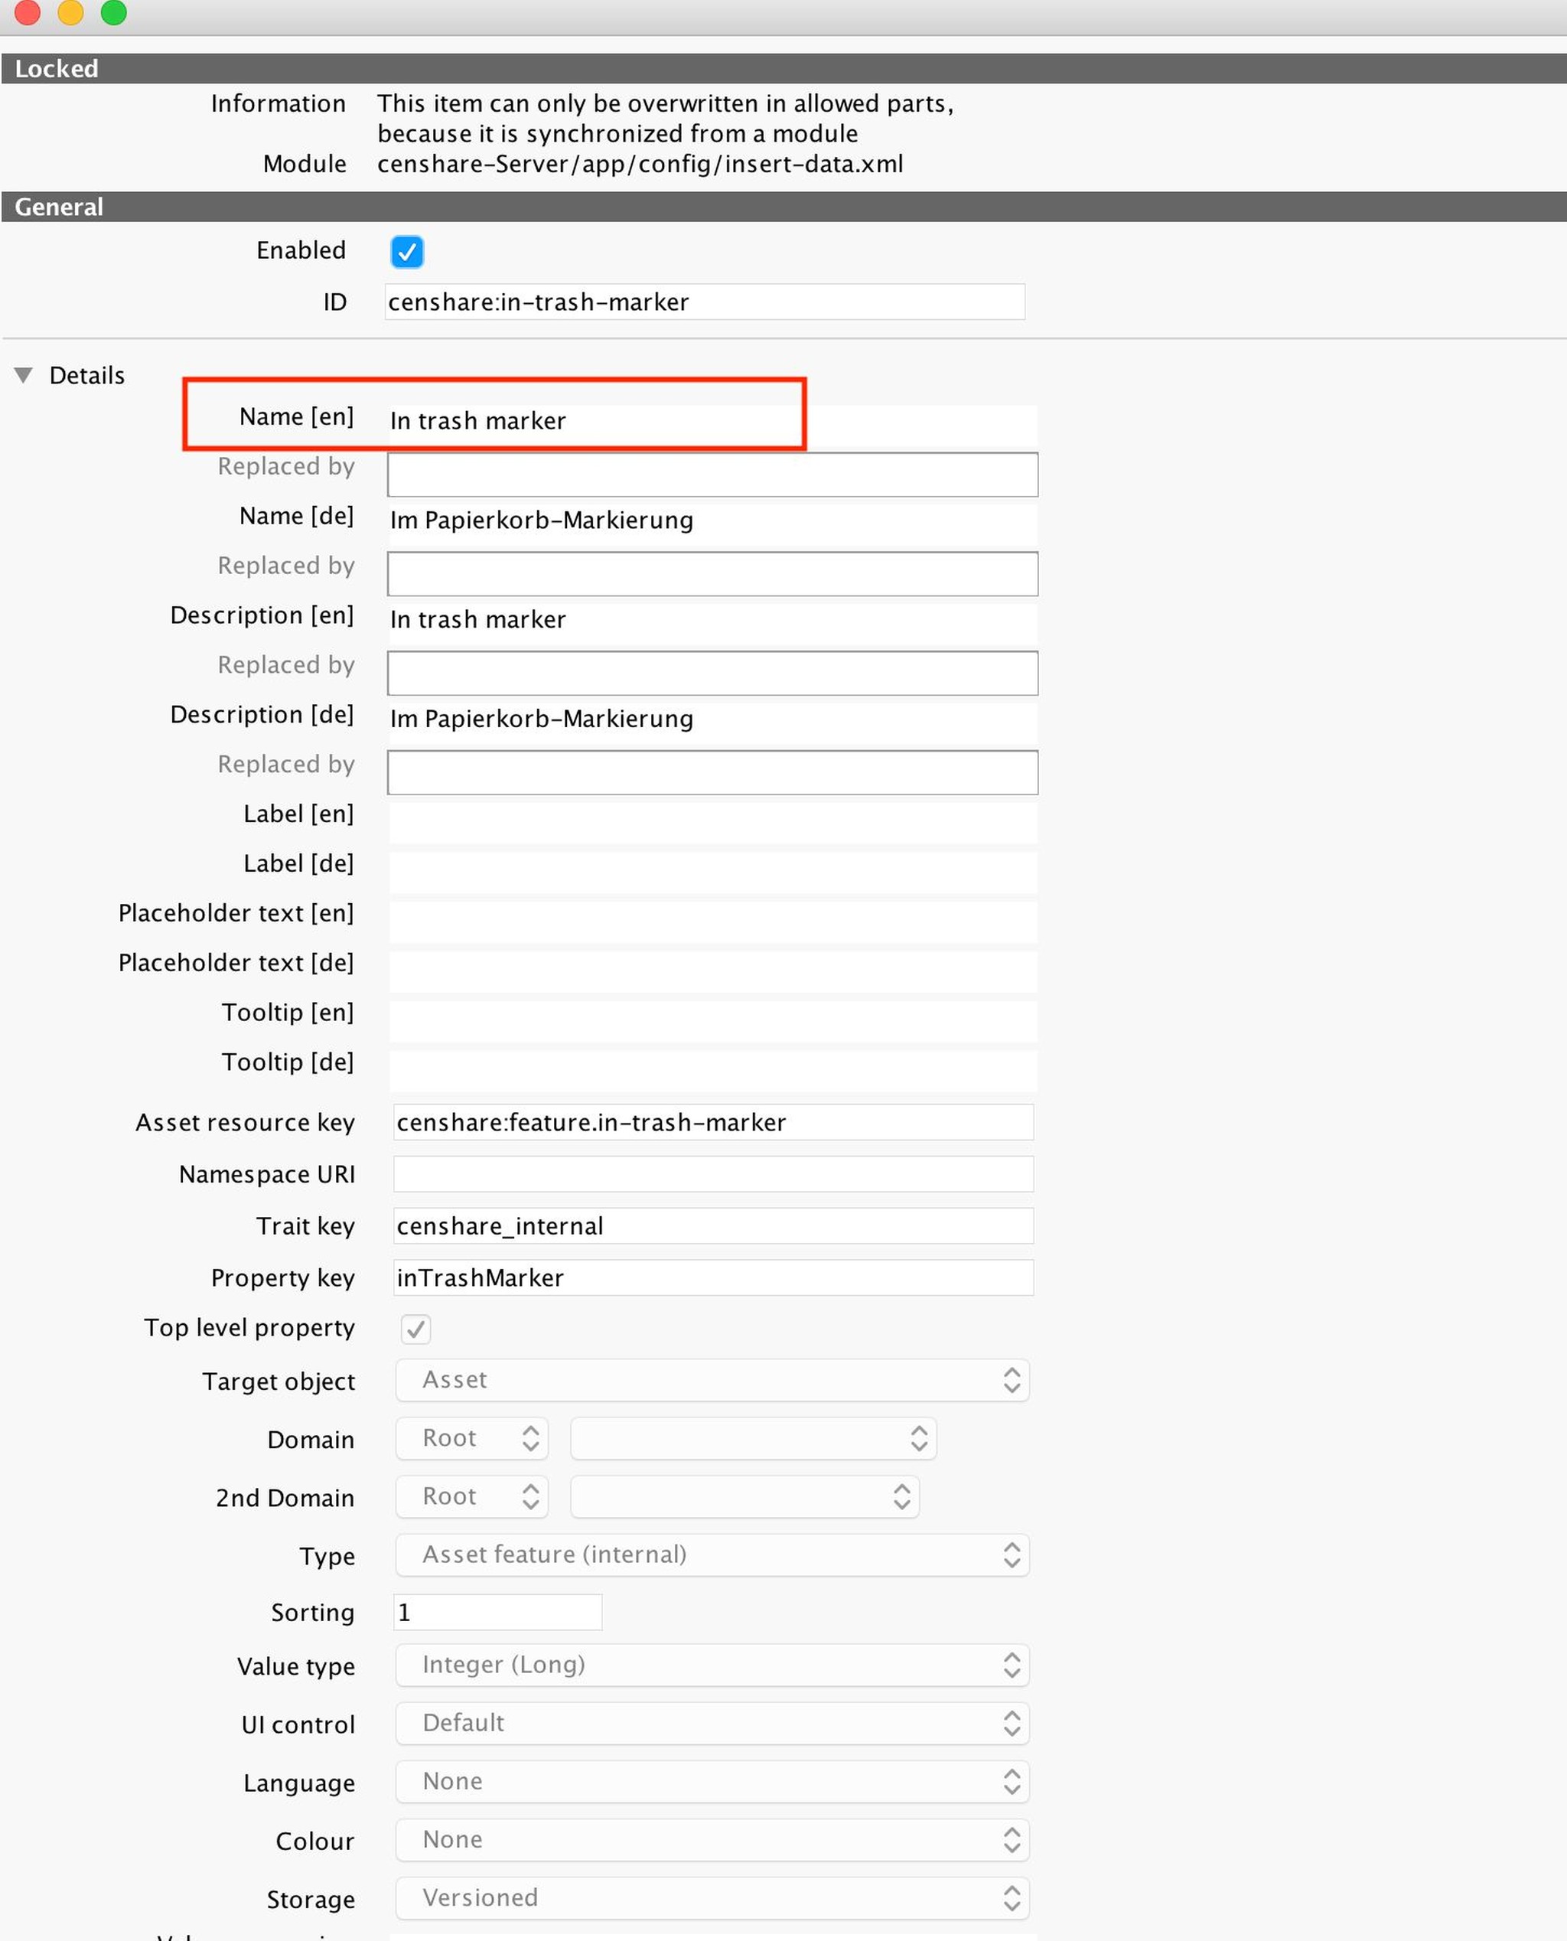Toggle the Top level property checkbox
This screenshot has width=1567, height=1941.
tap(415, 1329)
